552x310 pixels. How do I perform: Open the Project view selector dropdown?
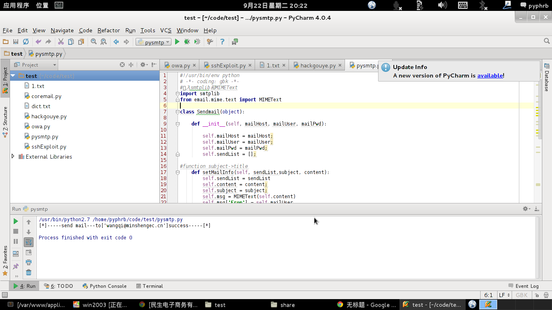coord(35,65)
